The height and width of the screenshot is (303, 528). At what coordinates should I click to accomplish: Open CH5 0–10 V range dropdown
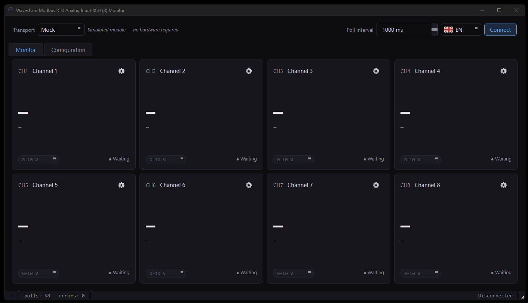(39, 273)
